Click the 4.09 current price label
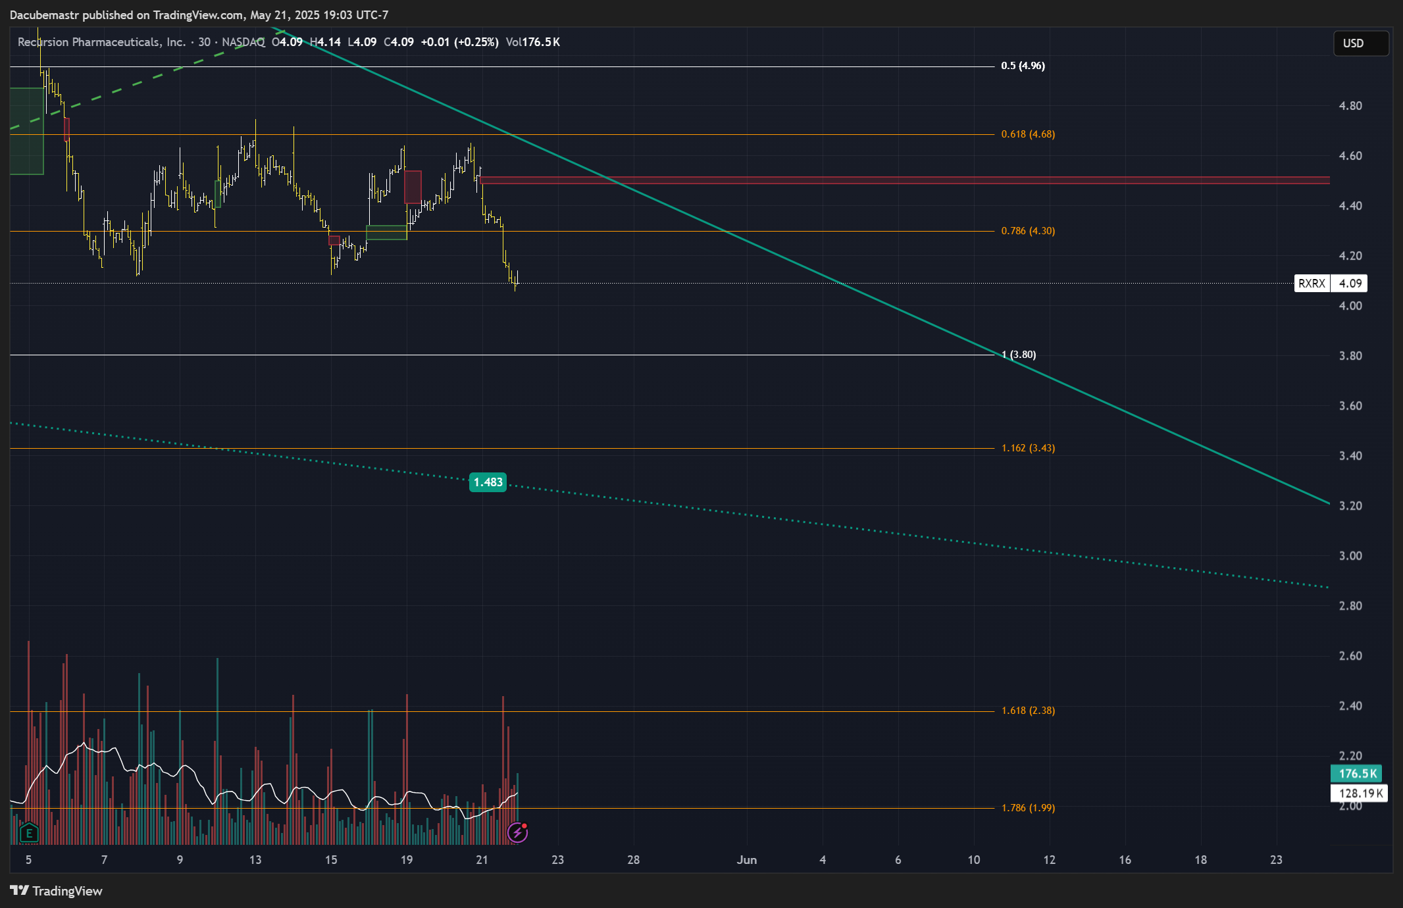 tap(1350, 284)
